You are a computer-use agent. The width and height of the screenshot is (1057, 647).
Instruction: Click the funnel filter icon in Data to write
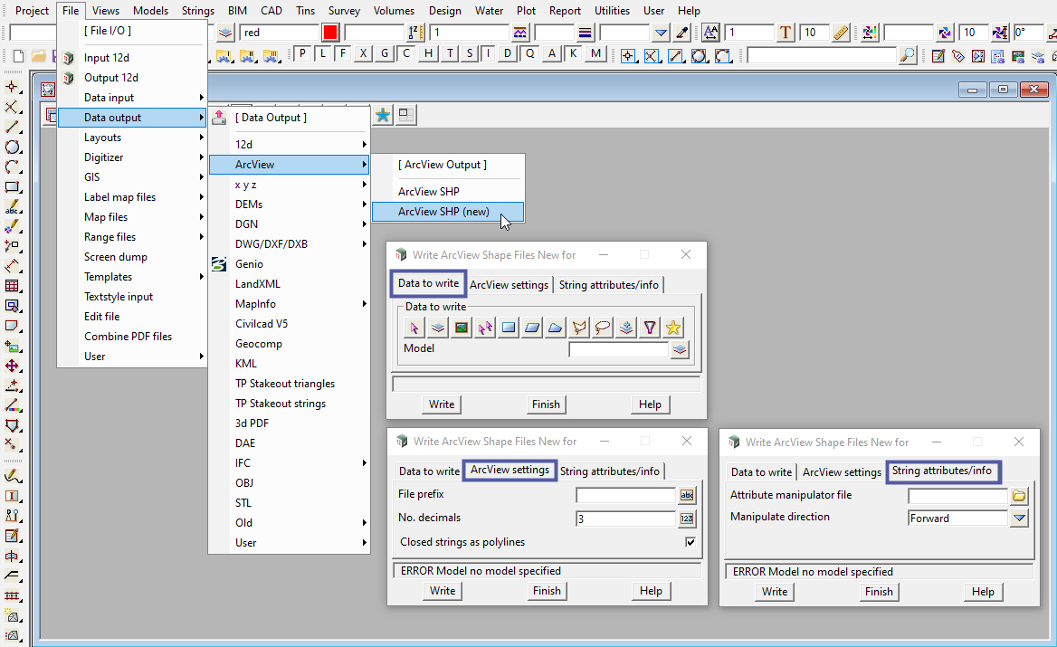click(x=650, y=328)
